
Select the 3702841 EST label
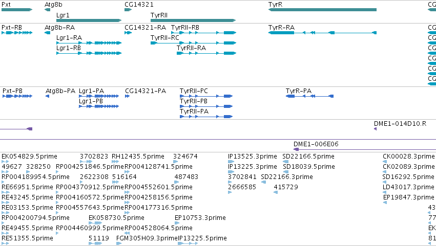click(242, 177)
